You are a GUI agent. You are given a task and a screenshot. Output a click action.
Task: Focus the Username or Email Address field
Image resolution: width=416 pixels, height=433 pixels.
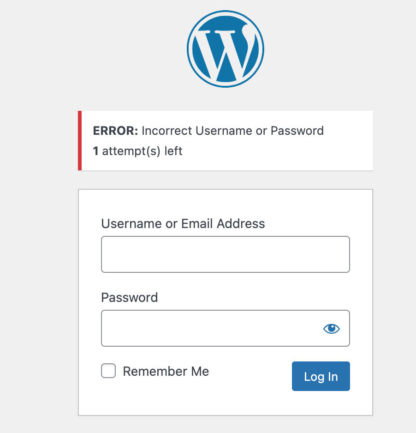(x=226, y=254)
